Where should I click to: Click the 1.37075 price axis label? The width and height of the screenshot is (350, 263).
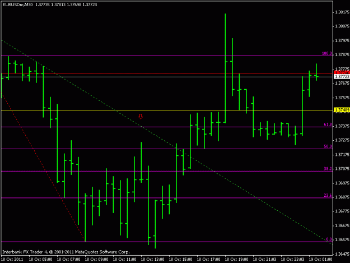pyautogui.click(x=342, y=169)
